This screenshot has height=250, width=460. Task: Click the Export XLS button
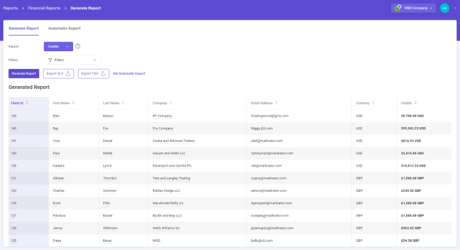pos(58,74)
